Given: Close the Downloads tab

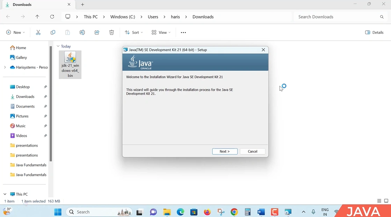Looking at the screenshot, I should (69, 5).
